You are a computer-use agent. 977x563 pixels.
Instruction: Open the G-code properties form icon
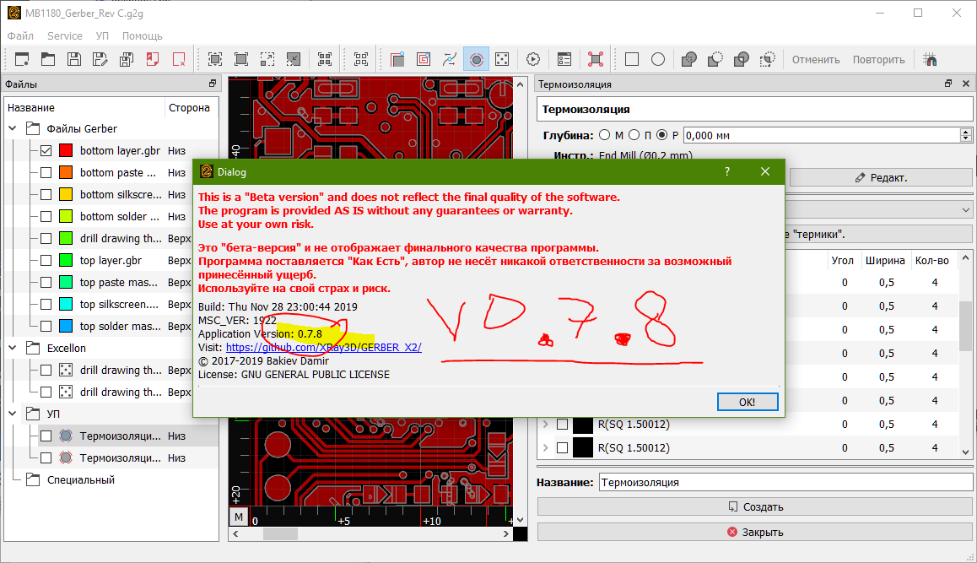pos(564,59)
